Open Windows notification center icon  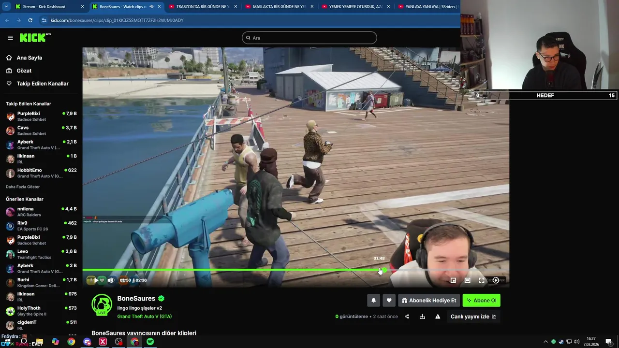click(609, 342)
